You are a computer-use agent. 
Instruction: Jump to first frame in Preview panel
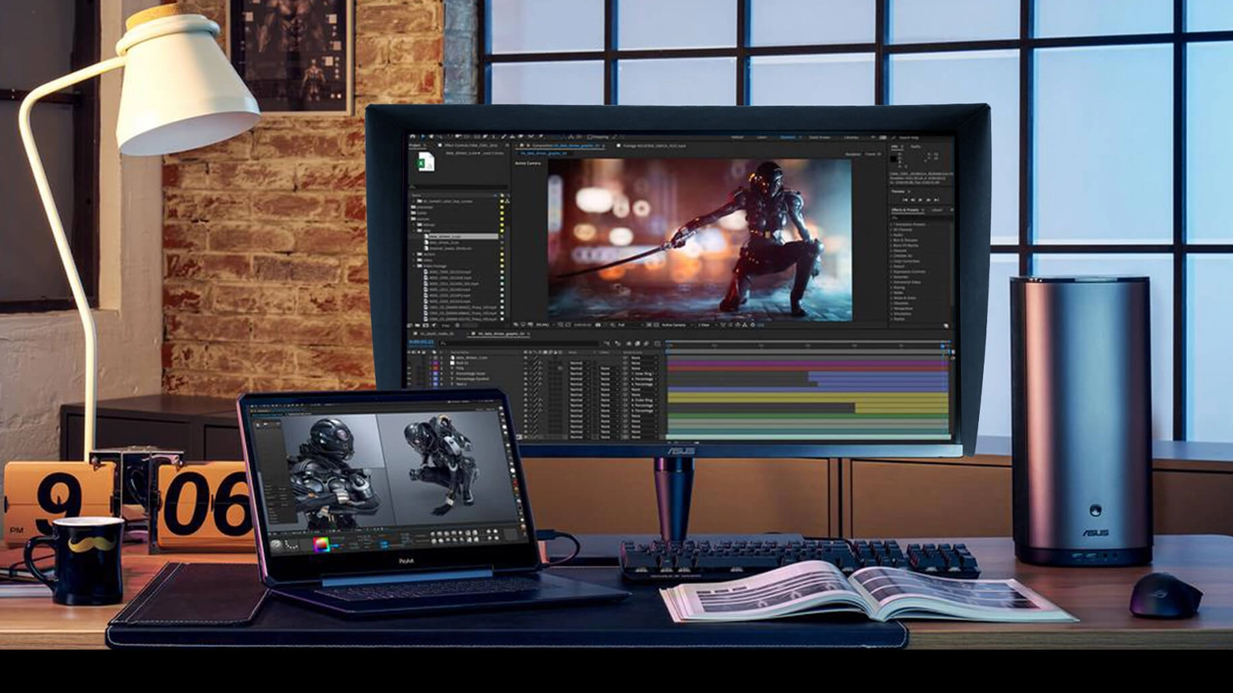pyautogui.click(x=905, y=200)
